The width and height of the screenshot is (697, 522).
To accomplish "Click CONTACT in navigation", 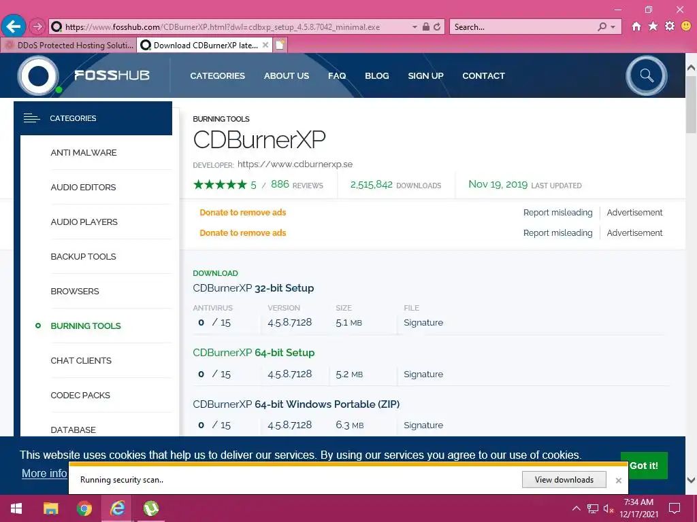I will [x=484, y=76].
